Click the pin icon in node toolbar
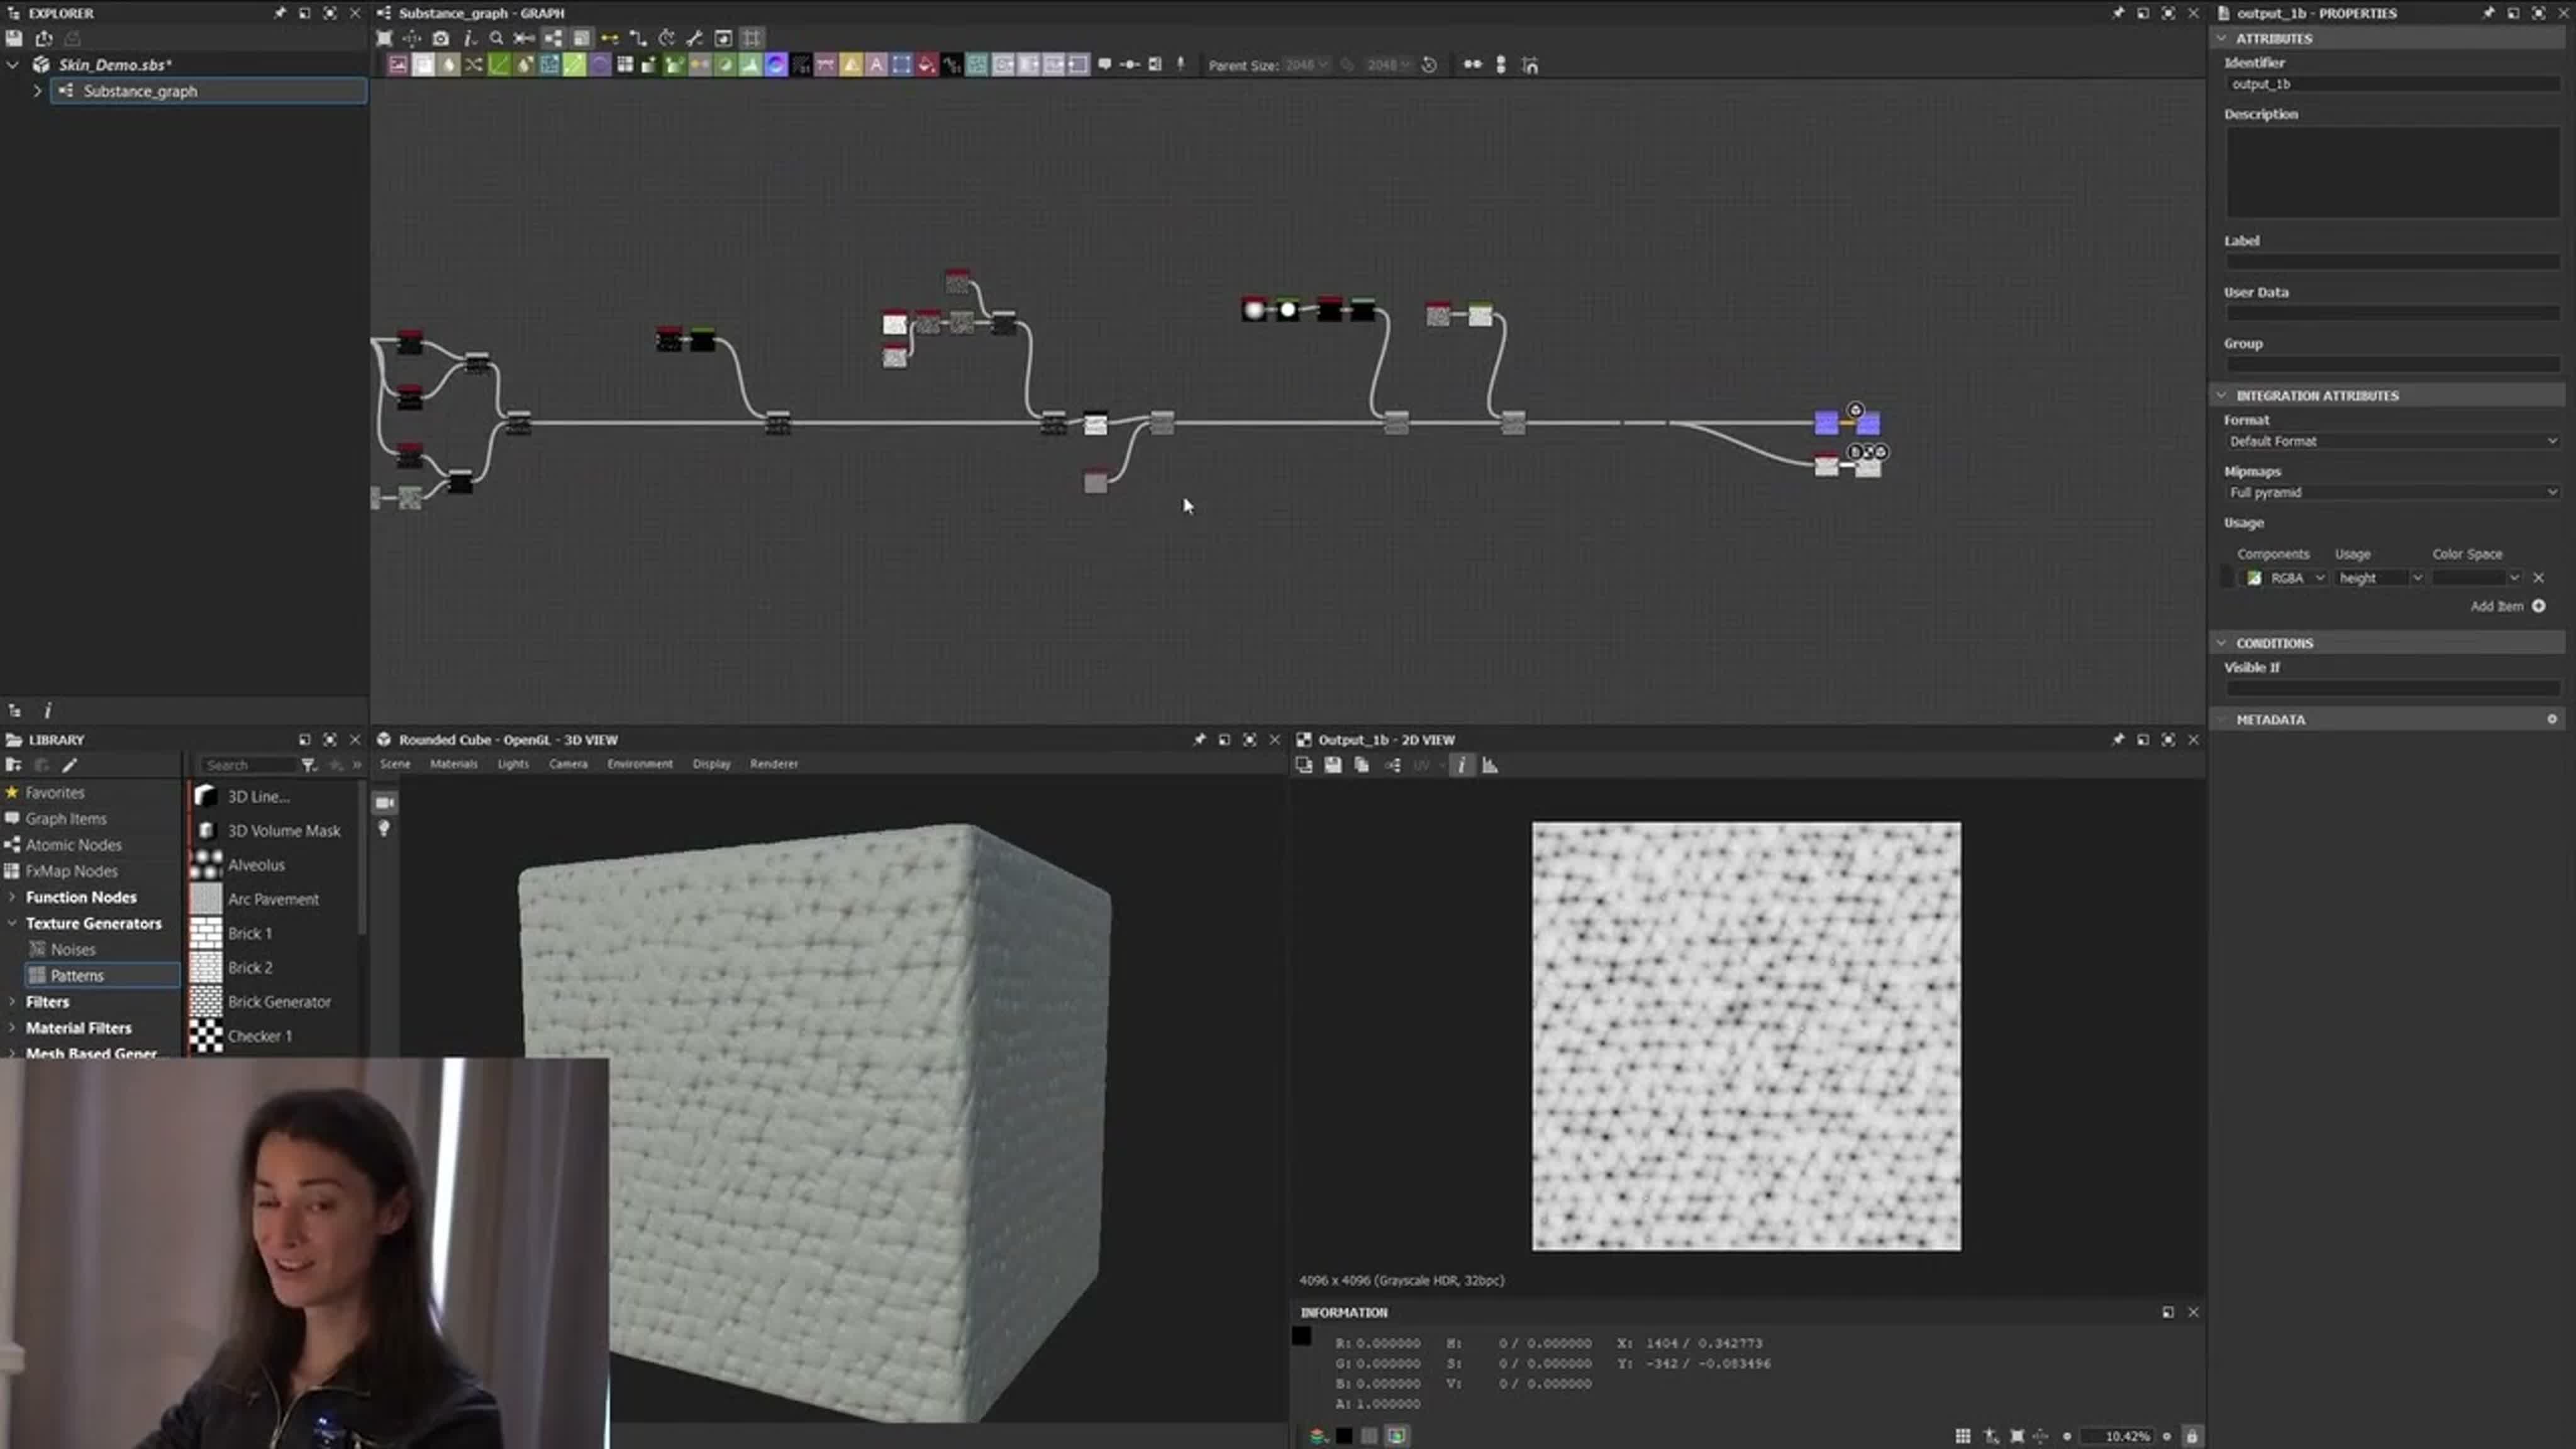 coord(1180,65)
